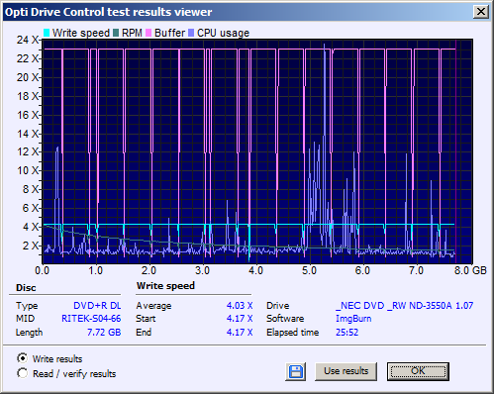The width and height of the screenshot is (494, 394).
Task: Click the 7.72 GB length value
Action: [104, 332]
